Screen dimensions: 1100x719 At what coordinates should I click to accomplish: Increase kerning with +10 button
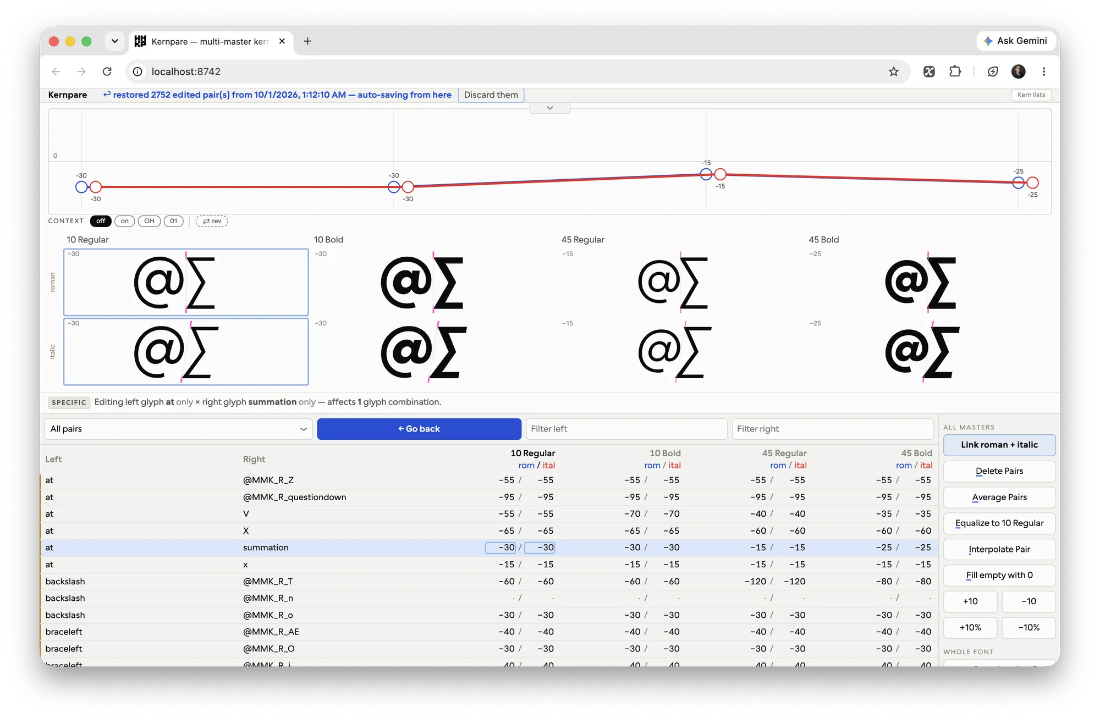click(x=970, y=601)
